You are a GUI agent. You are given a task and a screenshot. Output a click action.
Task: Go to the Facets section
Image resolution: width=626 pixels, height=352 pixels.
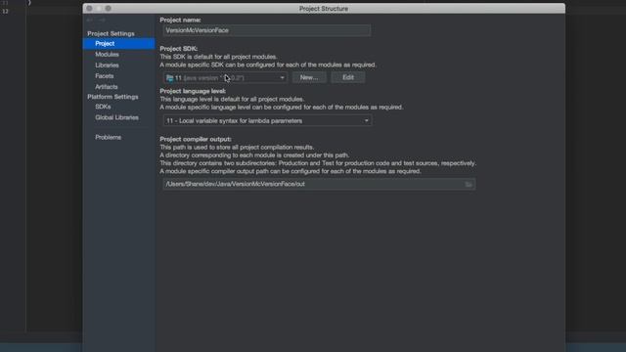coord(105,76)
